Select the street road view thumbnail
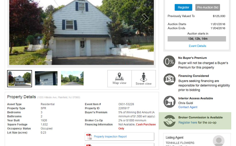Viewport: 236px width, 146px height. click(72, 78)
